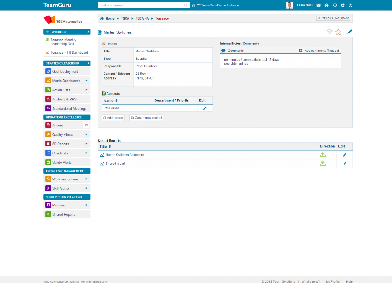Click the Previous Document button
The width and height of the screenshot is (392, 283).
click(x=333, y=18)
